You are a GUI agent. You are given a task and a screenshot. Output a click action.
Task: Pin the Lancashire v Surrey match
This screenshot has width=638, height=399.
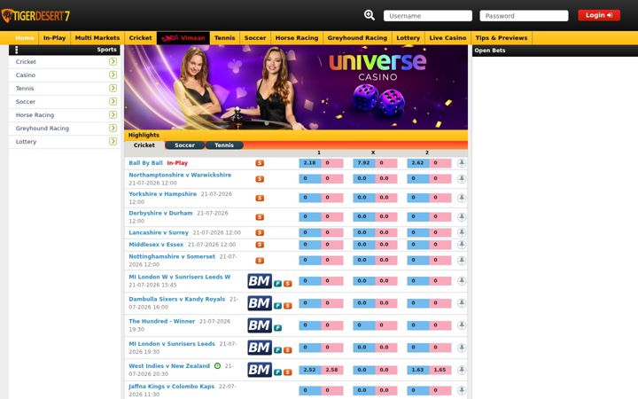click(x=462, y=232)
